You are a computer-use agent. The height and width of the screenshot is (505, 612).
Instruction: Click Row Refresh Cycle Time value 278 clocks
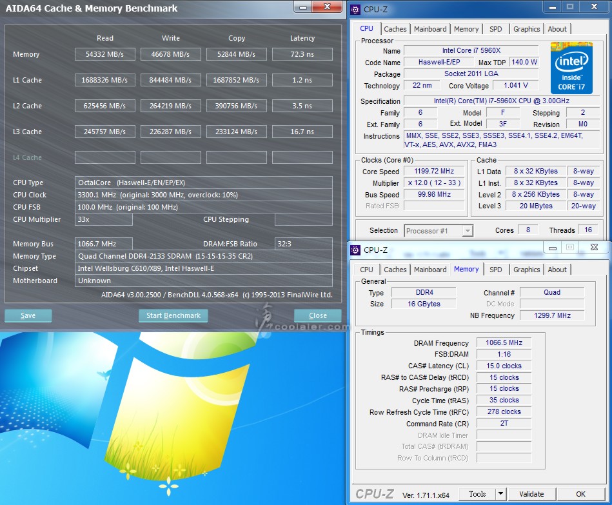click(x=504, y=411)
